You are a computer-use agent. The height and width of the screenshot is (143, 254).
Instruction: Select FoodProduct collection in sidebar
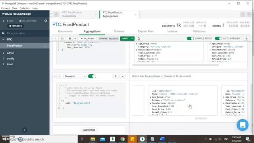pyautogui.click(x=15, y=46)
